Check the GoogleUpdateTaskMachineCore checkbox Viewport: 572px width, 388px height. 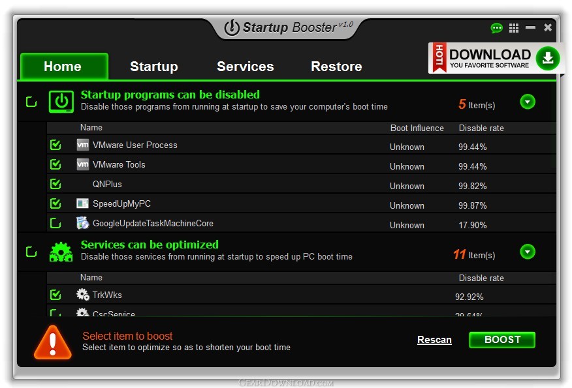coord(56,223)
